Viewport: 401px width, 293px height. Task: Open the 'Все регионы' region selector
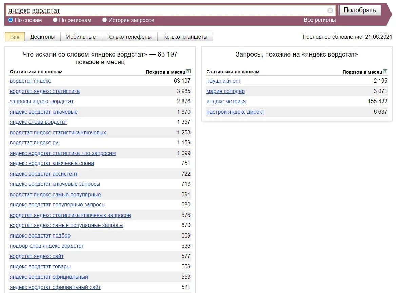319,20
